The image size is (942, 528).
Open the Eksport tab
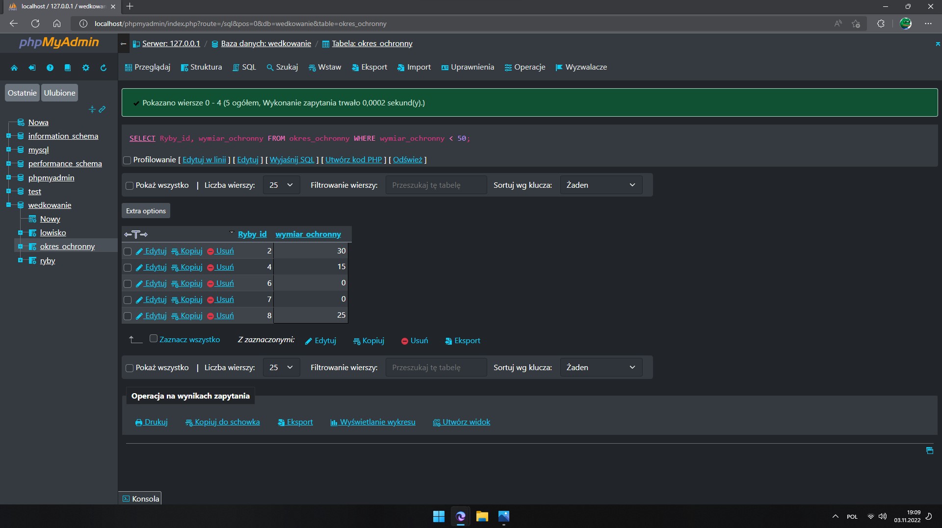[x=369, y=67]
